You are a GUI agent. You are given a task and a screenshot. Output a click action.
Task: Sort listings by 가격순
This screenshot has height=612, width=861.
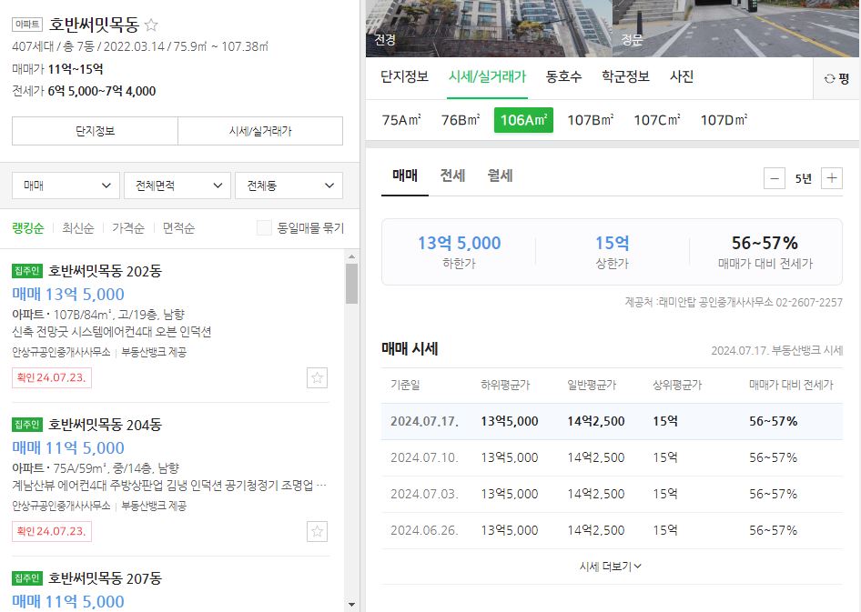(128, 228)
